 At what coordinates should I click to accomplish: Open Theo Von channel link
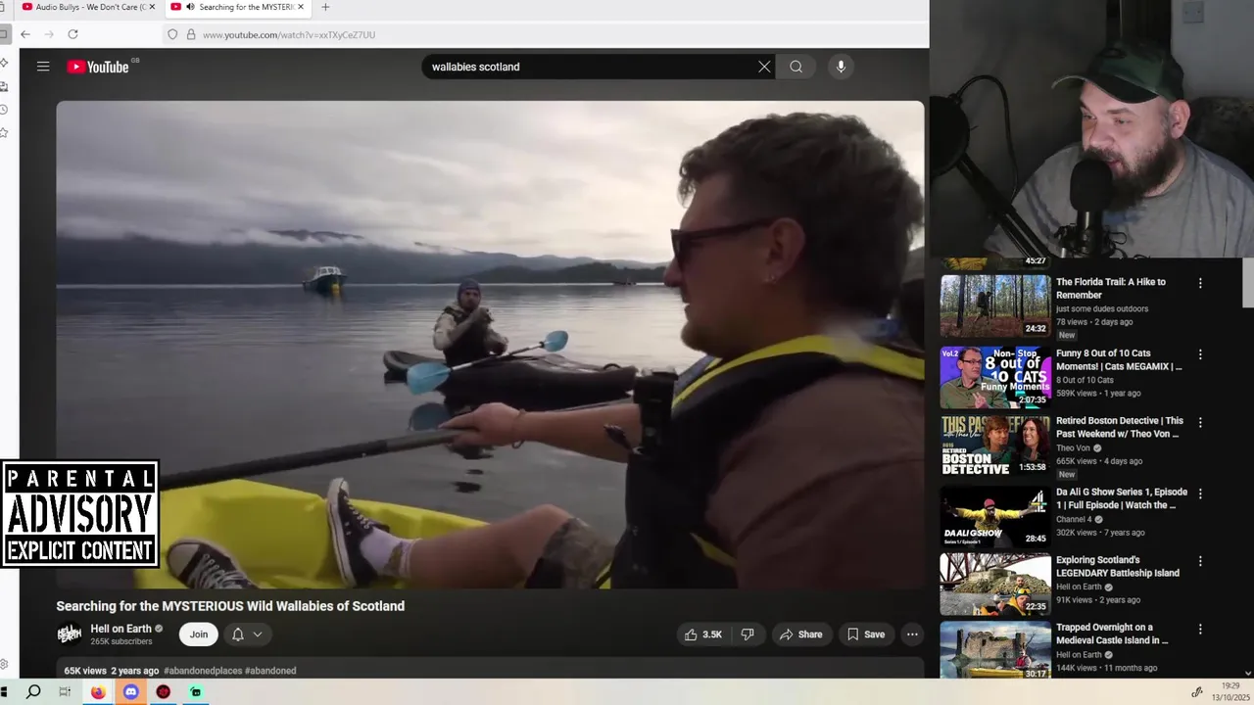(1073, 447)
